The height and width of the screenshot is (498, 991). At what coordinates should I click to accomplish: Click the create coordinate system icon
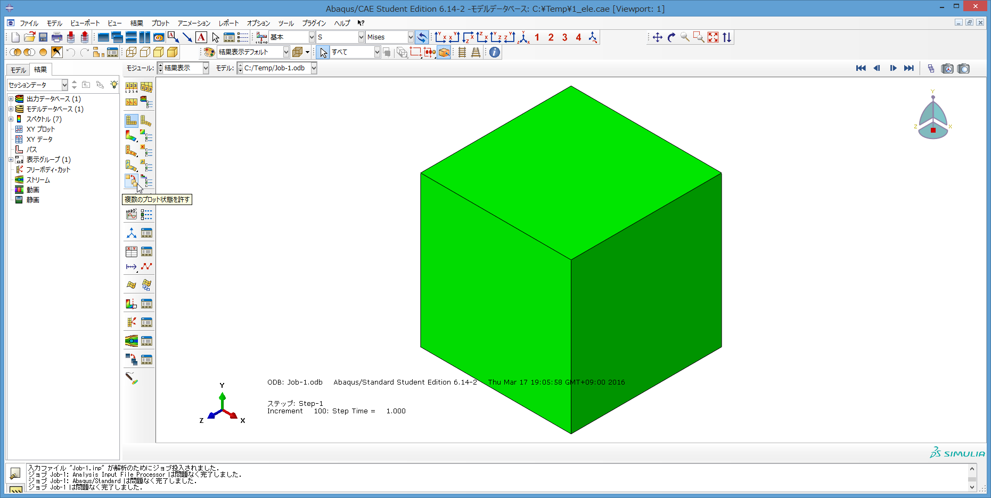tap(132, 233)
